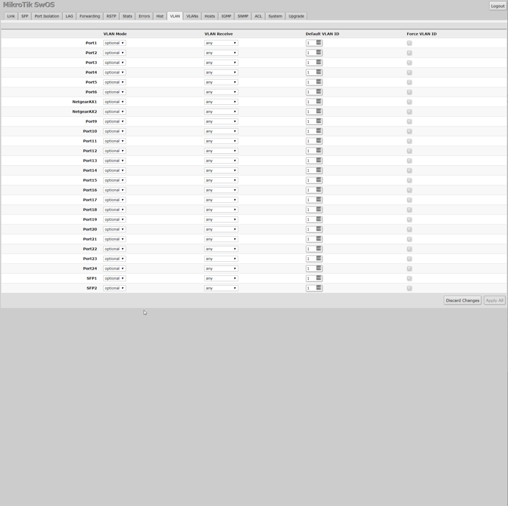508x506 pixels.
Task: Click the Logout button
Action: click(x=497, y=6)
